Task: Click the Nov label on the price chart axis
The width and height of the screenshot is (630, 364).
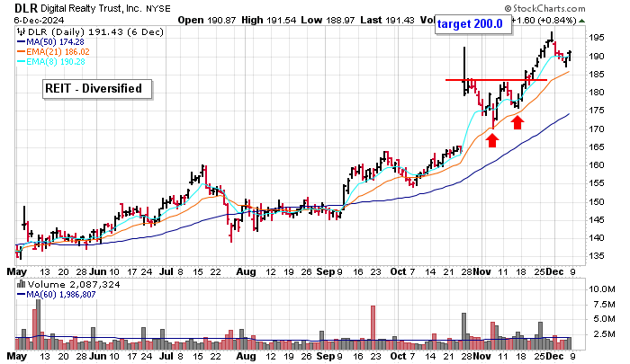Action: [x=481, y=271]
